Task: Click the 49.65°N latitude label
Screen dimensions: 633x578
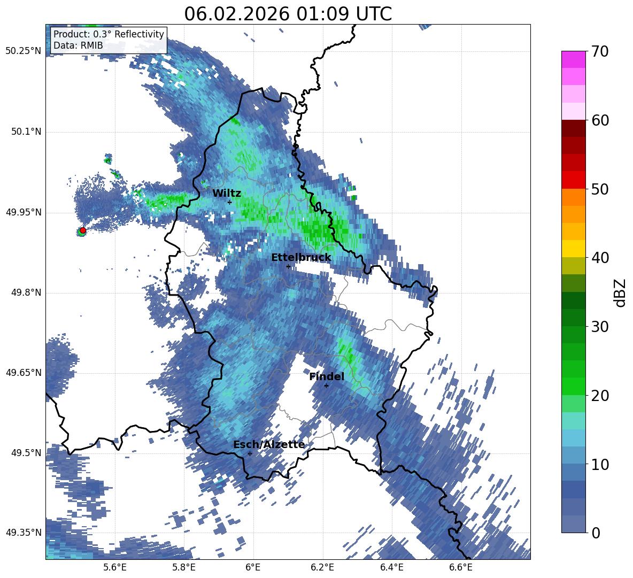Action: [x=24, y=372]
